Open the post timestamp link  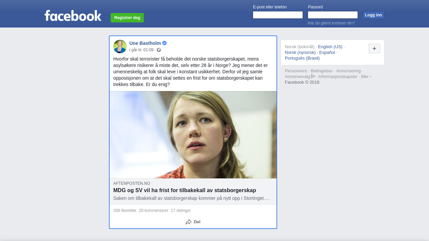point(141,50)
